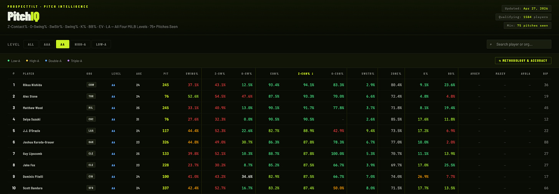Click Guy Lipscomb's 100.0% O-CON value
The width and height of the screenshot is (559, 194).
[338, 154]
